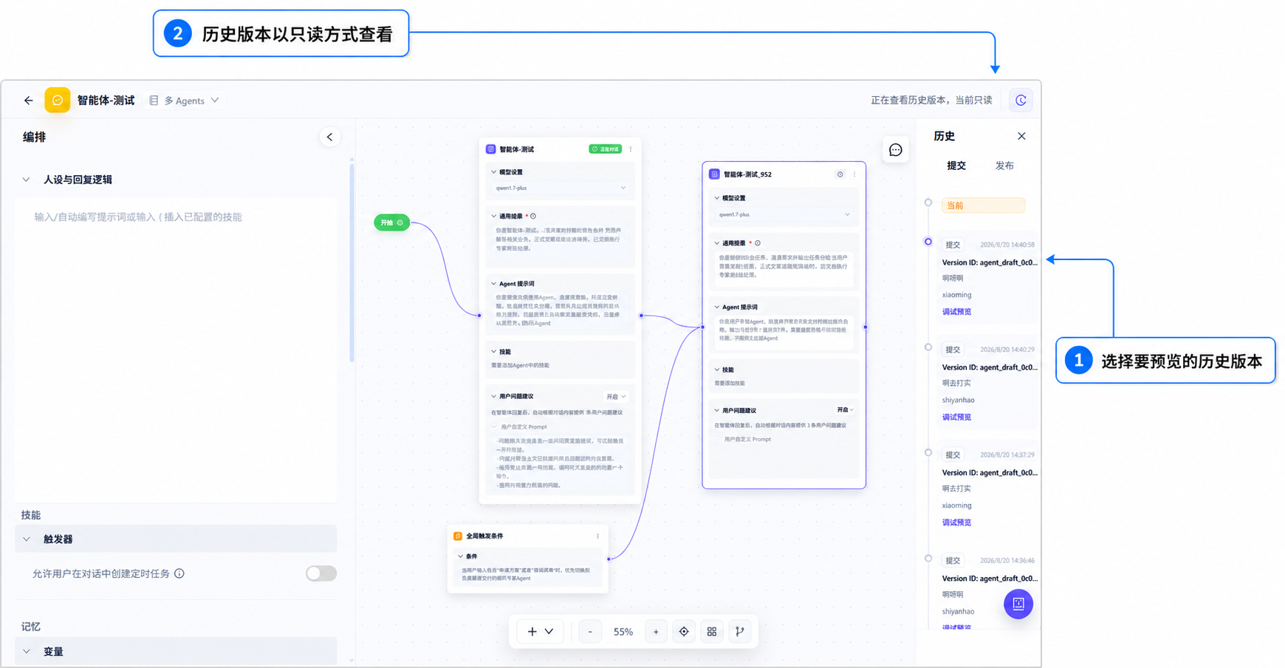The width and height of the screenshot is (1285, 668).
Task: Click the auto-layout grid icon
Action: [x=712, y=632]
